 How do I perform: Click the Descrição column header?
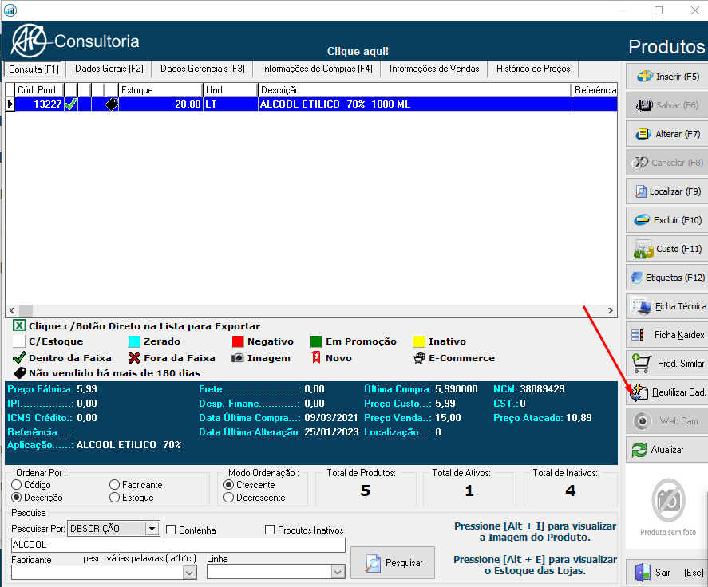click(414, 90)
